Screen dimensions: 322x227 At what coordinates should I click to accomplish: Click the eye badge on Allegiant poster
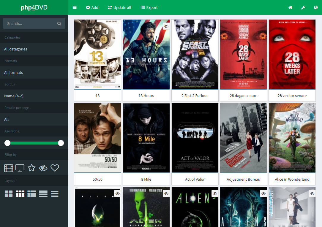point(312,193)
